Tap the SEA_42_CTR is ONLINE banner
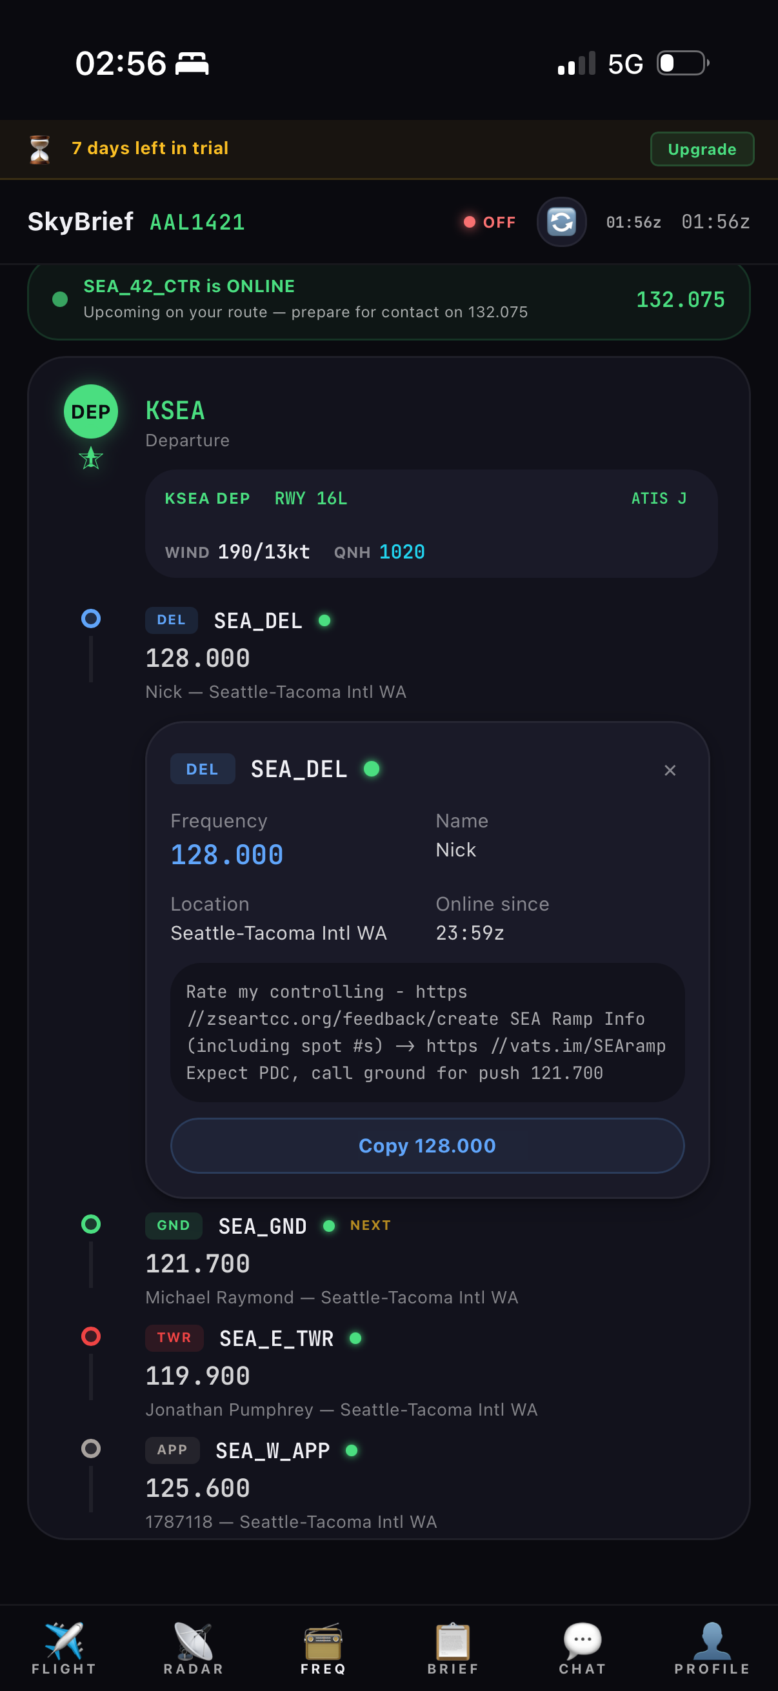This screenshot has width=778, height=1691. click(388, 299)
